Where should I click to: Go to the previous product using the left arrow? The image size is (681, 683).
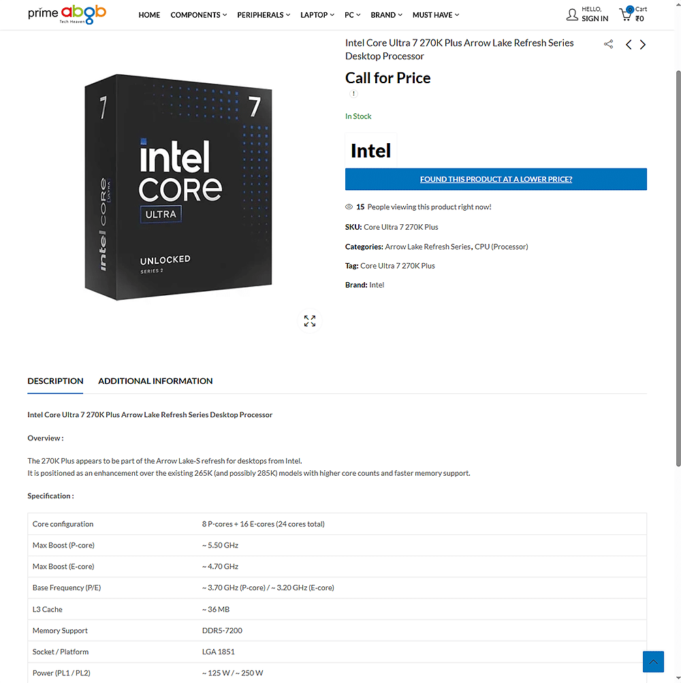point(628,44)
